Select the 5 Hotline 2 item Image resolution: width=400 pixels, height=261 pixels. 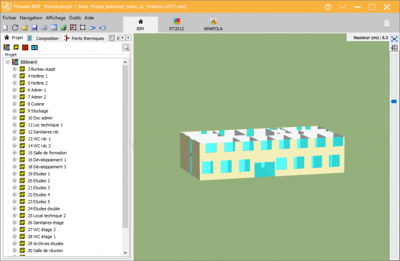pos(37,83)
